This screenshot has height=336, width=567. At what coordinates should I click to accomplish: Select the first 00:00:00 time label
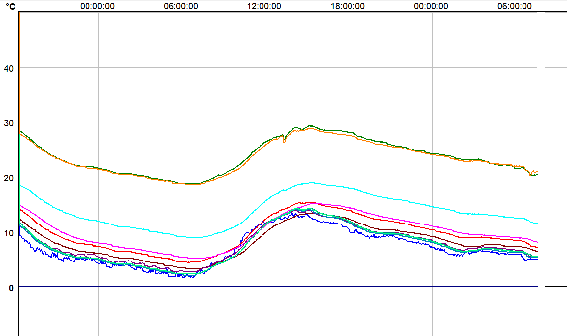pyautogui.click(x=97, y=6)
